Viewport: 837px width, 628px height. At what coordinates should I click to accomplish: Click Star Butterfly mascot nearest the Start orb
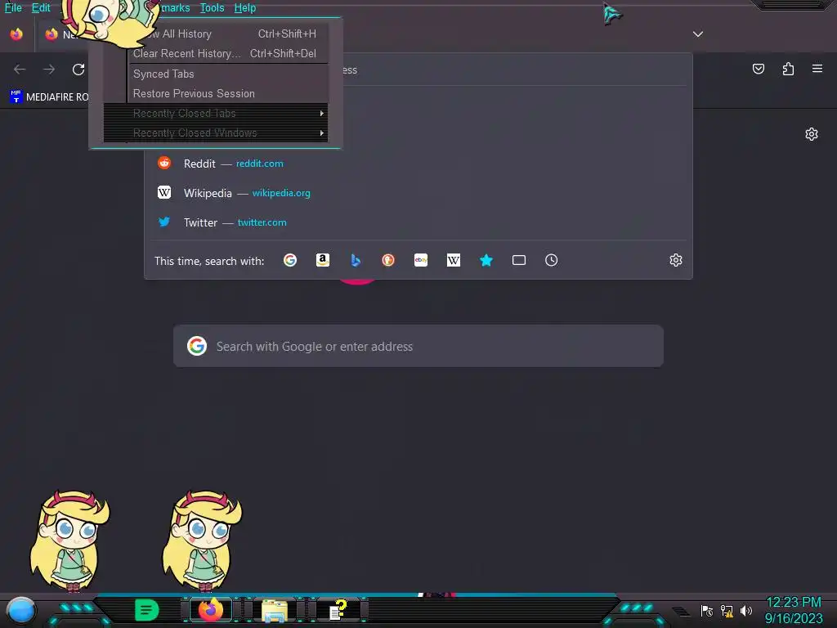(70, 541)
